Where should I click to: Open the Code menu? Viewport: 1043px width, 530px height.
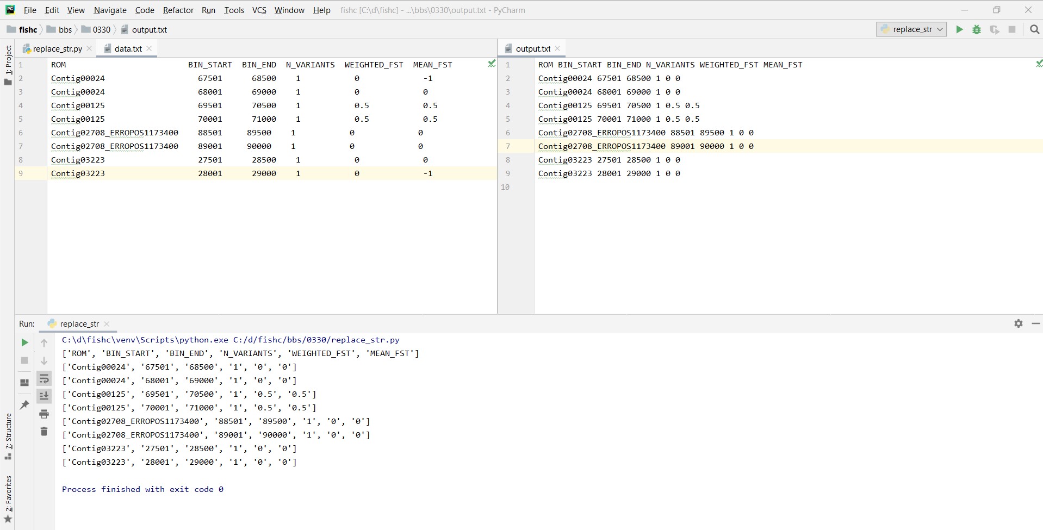coord(145,10)
